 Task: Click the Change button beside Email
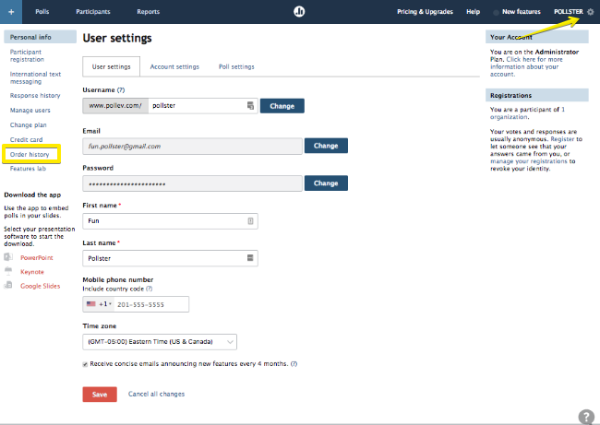point(326,146)
